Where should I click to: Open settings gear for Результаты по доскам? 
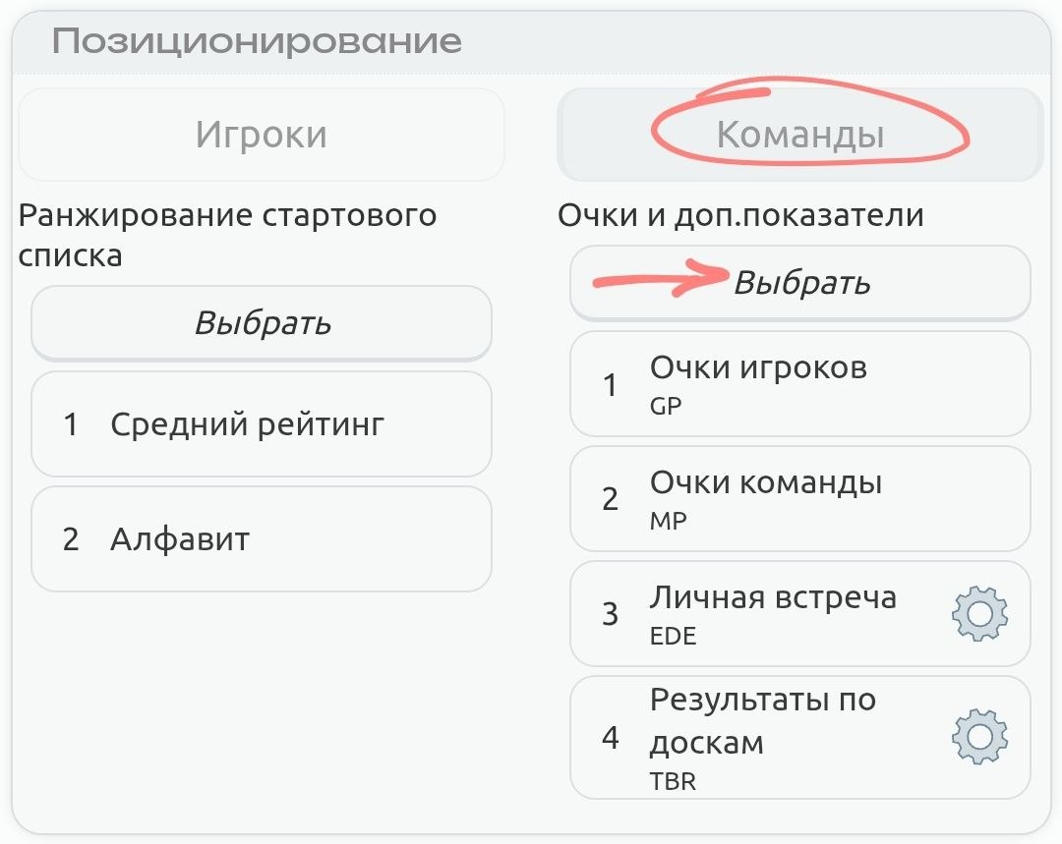980,737
